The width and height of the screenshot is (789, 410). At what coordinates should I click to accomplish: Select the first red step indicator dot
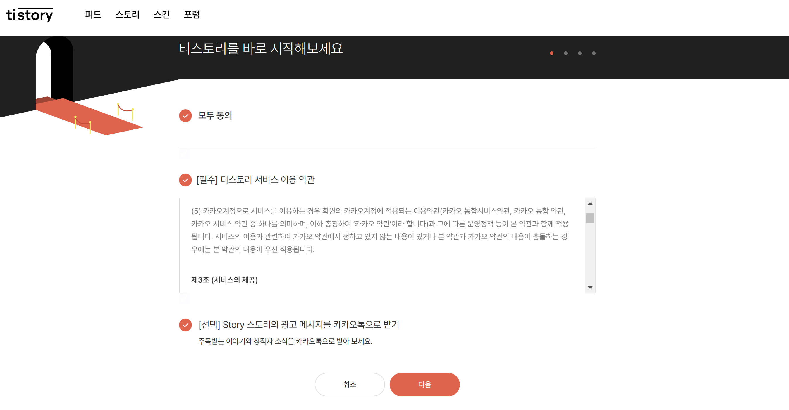pyautogui.click(x=552, y=53)
